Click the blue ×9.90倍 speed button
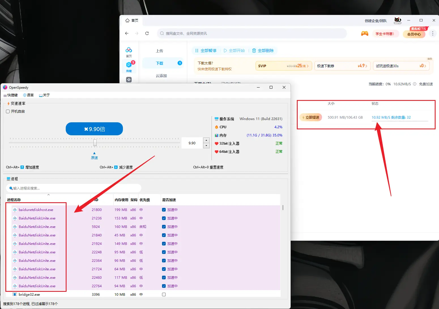The width and height of the screenshot is (439, 309). pos(94,129)
